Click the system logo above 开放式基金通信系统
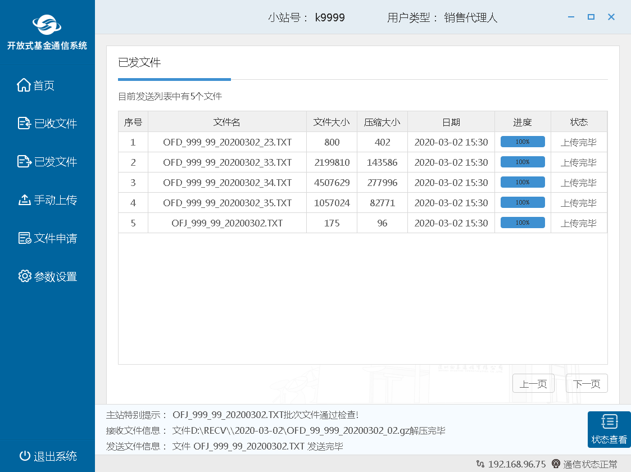 pyautogui.click(x=47, y=25)
